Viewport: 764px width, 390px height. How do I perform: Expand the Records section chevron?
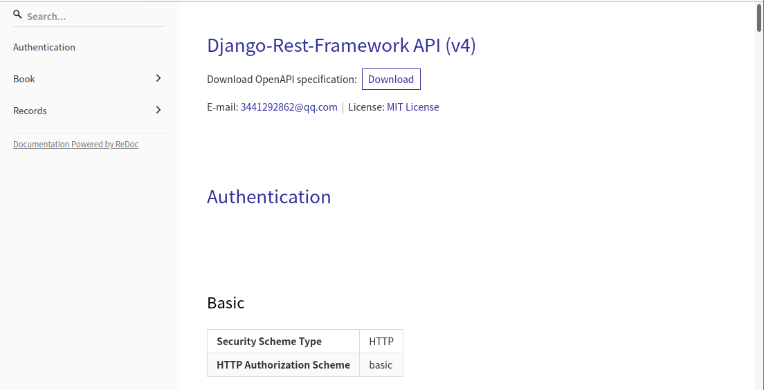[158, 110]
